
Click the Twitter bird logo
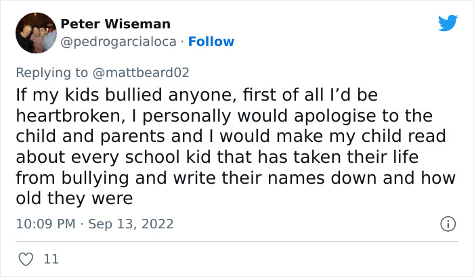tap(448, 23)
